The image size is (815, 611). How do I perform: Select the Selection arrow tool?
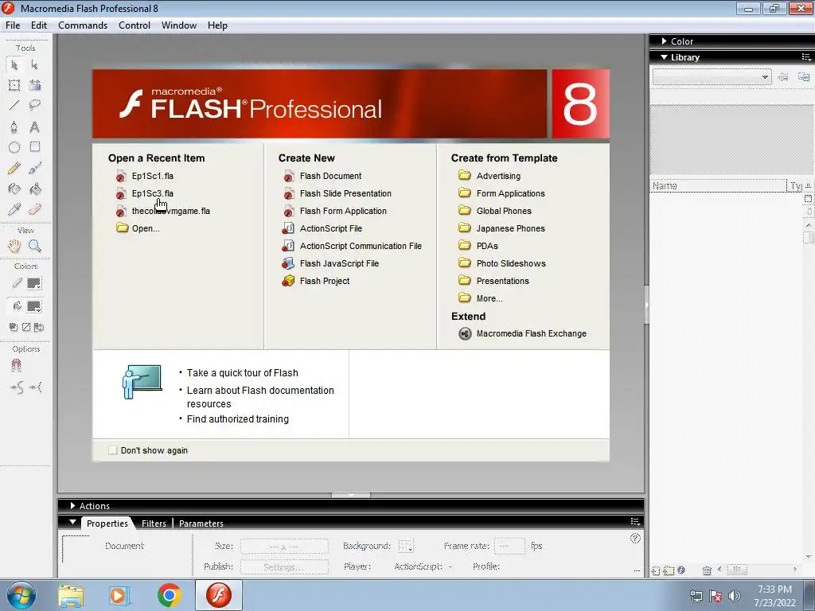pyautogui.click(x=14, y=65)
